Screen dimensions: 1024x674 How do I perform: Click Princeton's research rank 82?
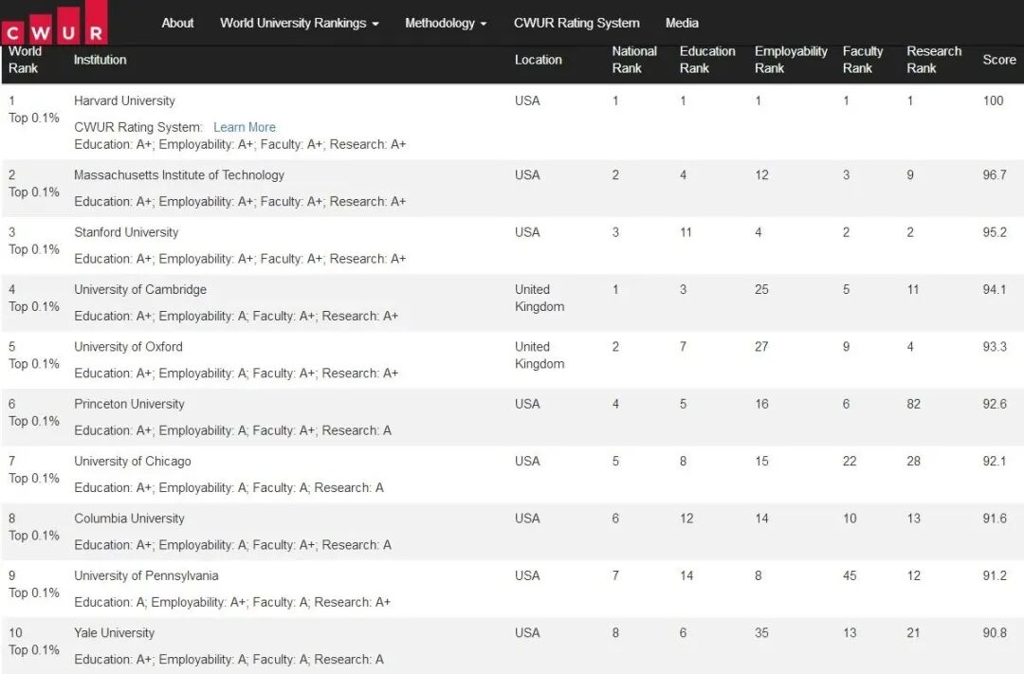914,404
